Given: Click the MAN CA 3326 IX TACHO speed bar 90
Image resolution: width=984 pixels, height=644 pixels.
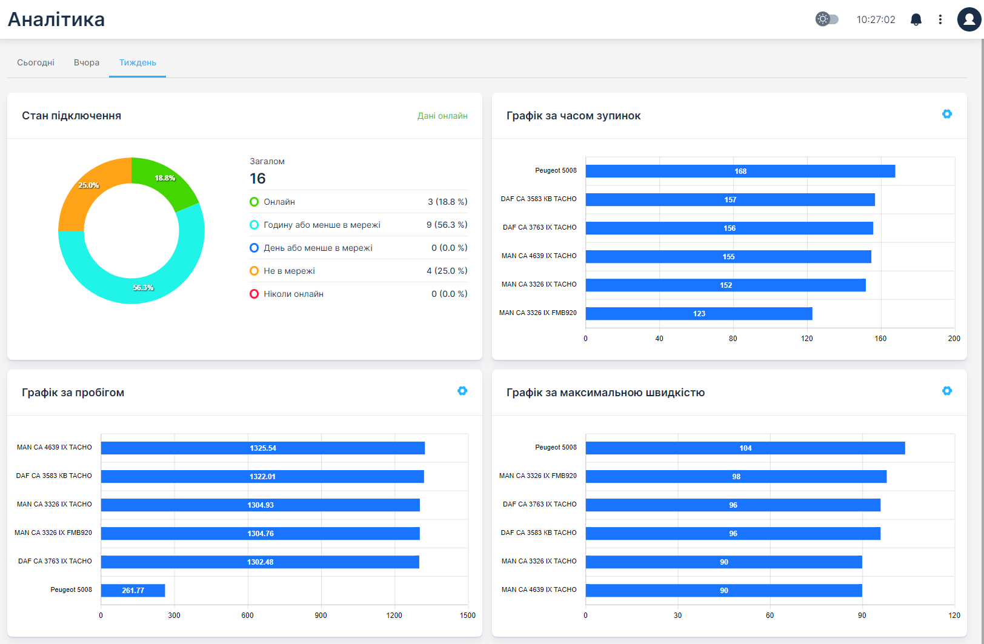Looking at the screenshot, I should tap(724, 562).
